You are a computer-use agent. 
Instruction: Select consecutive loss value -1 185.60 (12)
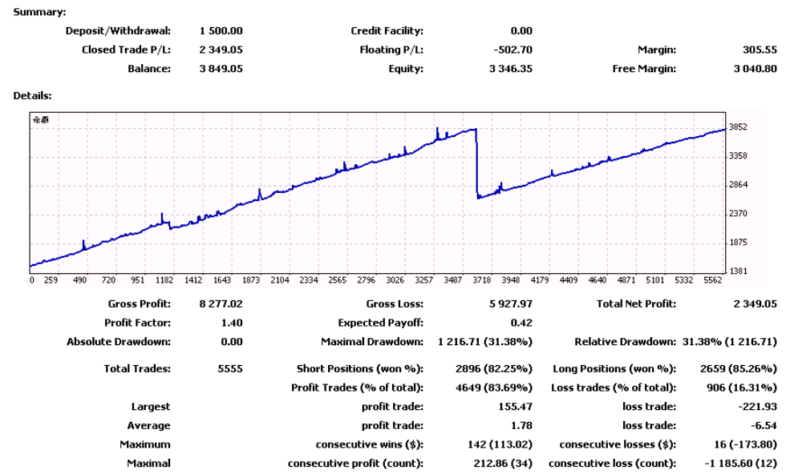[740, 464]
